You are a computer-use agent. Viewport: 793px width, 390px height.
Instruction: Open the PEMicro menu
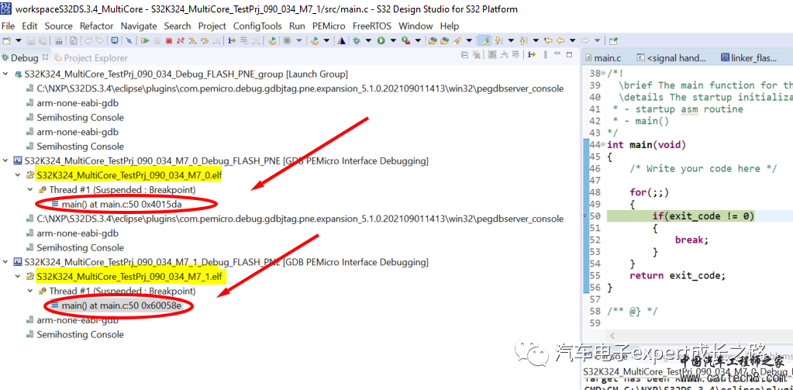tap(329, 26)
